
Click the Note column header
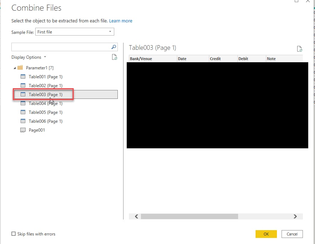284,59
